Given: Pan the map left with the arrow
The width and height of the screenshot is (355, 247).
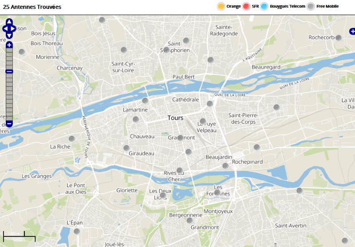Looking at the screenshot, I should tap(4, 29).
